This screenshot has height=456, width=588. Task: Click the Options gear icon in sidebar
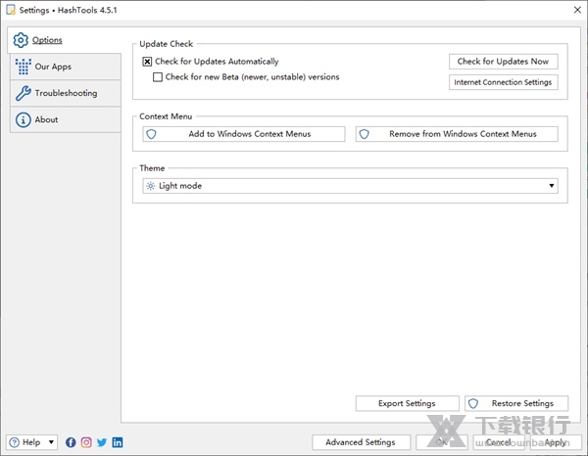pyautogui.click(x=21, y=40)
